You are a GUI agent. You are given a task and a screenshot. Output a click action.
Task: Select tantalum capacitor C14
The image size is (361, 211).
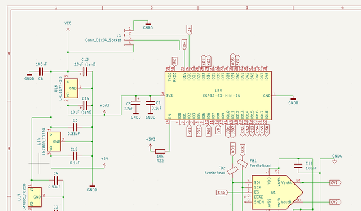coord(85,105)
